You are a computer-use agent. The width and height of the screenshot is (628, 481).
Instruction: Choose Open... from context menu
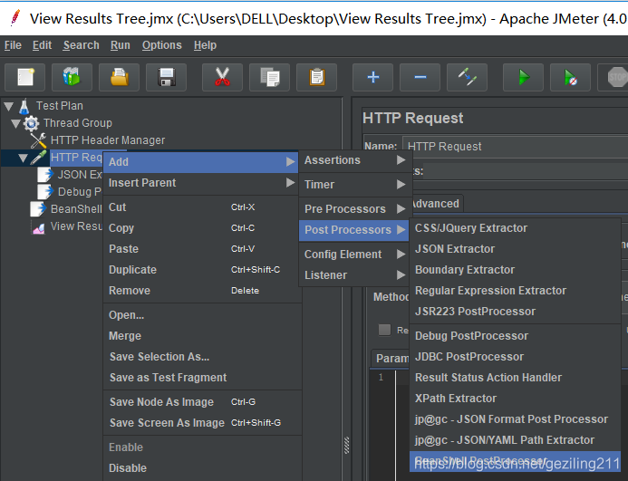pyautogui.click(x=202, y=315)
